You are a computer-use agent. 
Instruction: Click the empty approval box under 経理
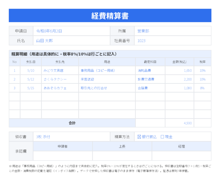click(182, 156)
